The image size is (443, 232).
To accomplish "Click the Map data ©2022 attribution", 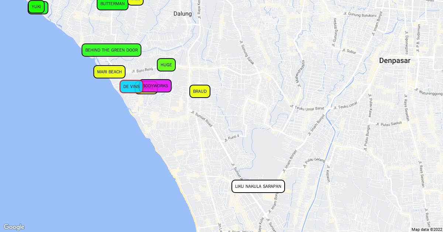I will pyautogui.click(x=426, y=229).
